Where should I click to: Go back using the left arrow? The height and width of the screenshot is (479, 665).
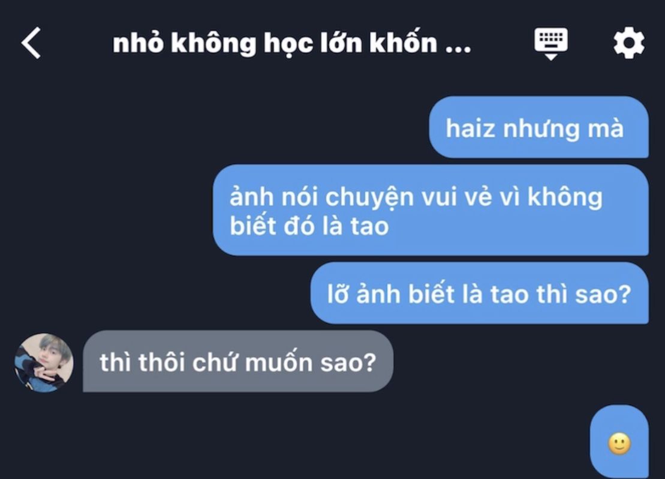point(31,43)
